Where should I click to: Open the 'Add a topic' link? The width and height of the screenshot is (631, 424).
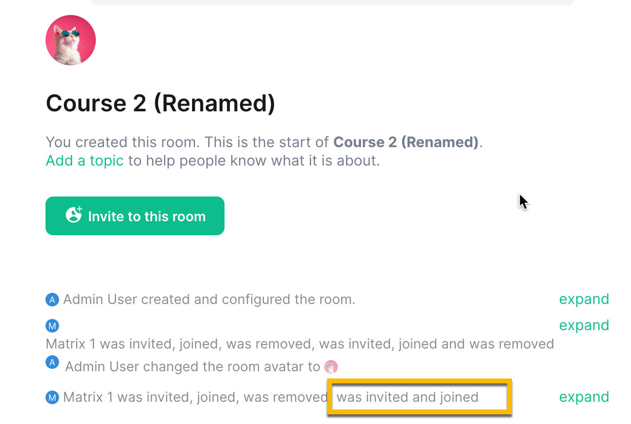click(x=85, y=160)
